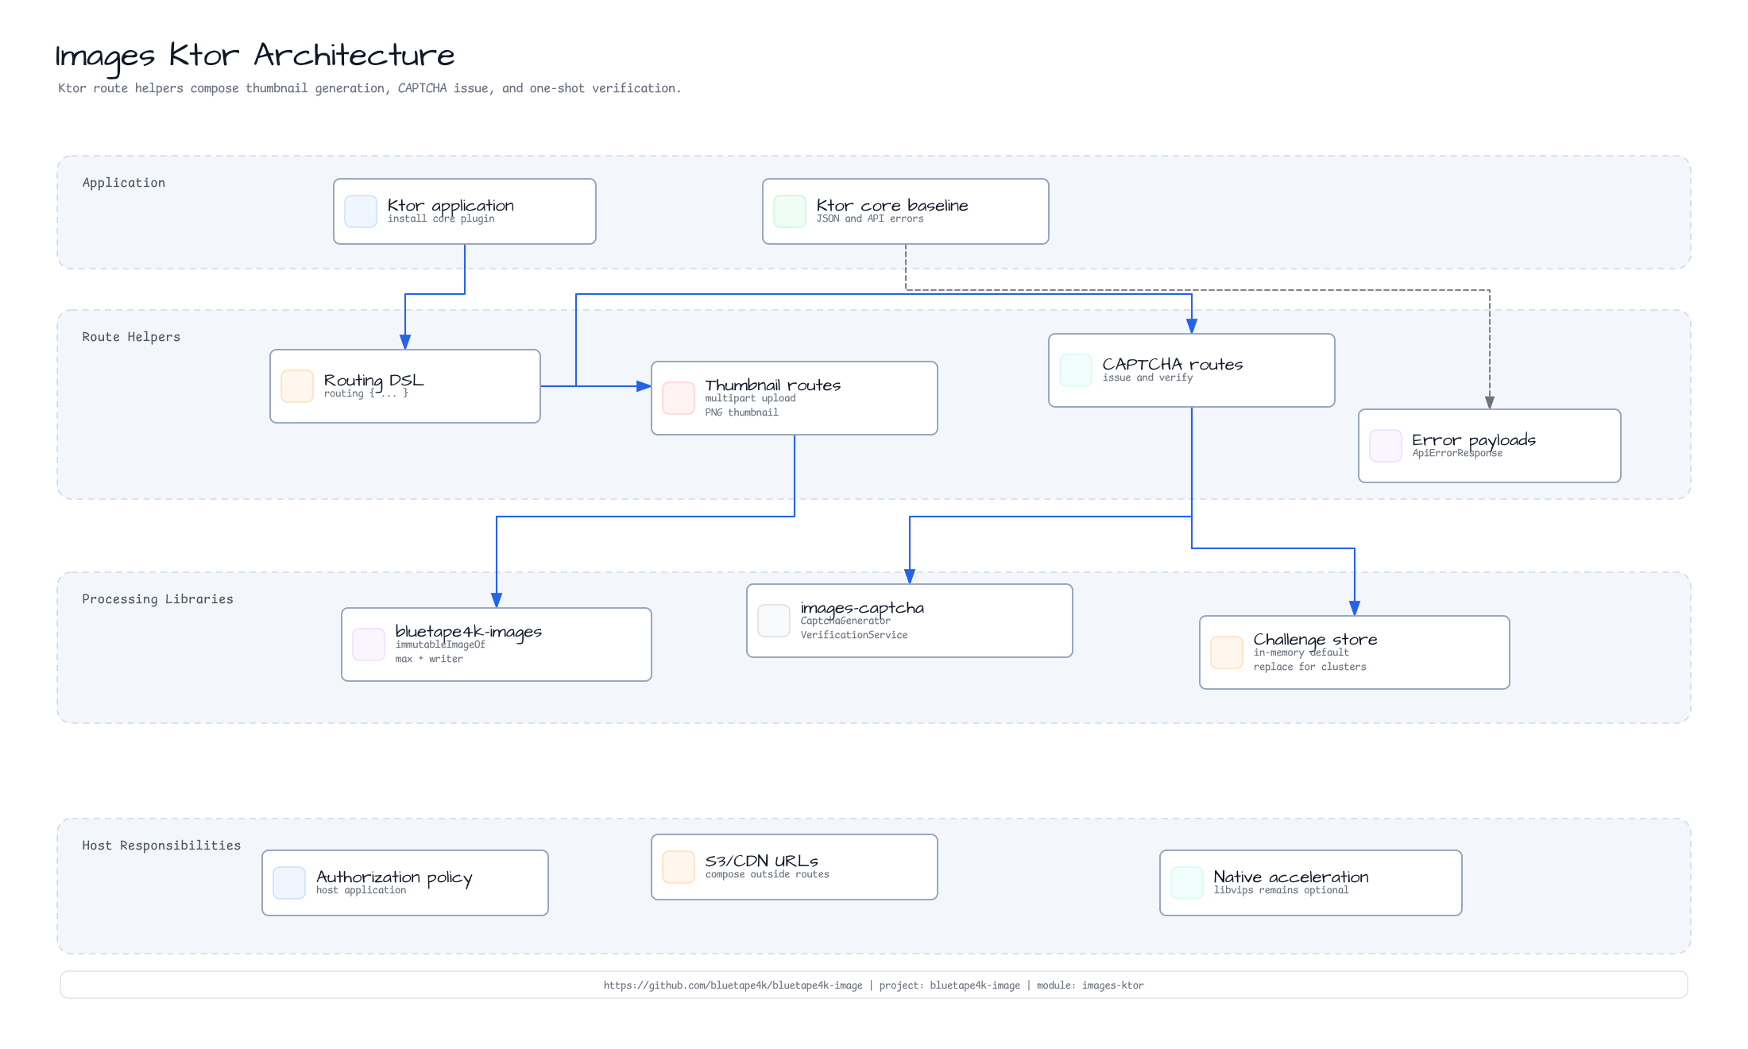Select the Processing Libraries group label
This screenshot has width=1748, height=1049.
point(157,599)
